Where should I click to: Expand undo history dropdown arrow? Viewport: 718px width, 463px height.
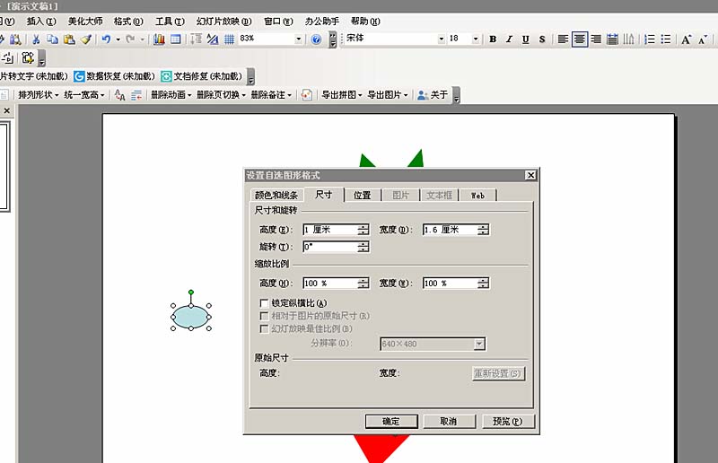pos(118,39)
